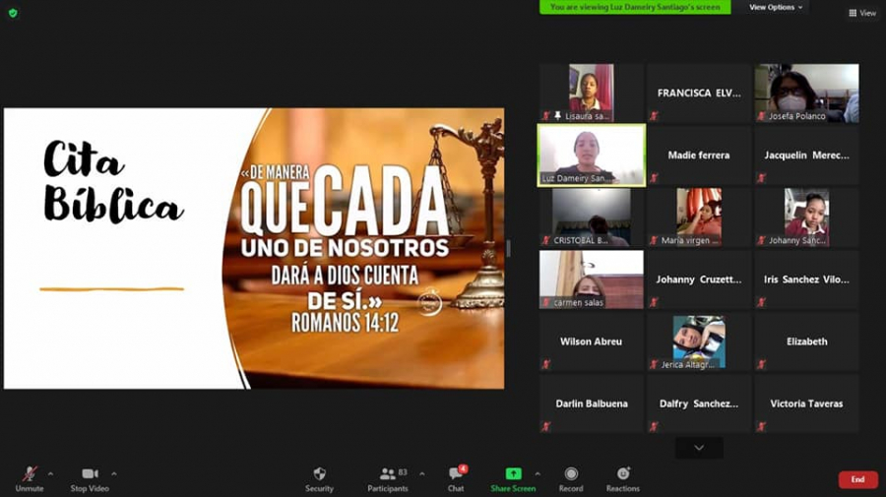Select Josefa Polanco's video tile

coord(806,93)
